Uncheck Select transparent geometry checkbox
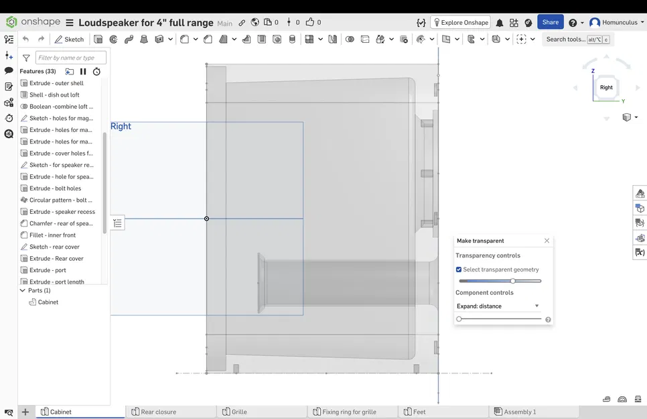 (x=459, y=270)
